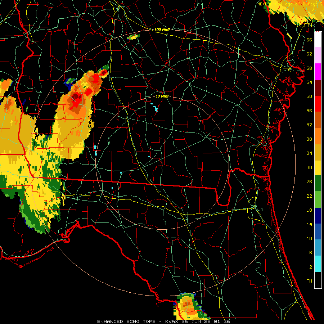
Task: Click the "58" scale label
Action: [x=309, y=68]
